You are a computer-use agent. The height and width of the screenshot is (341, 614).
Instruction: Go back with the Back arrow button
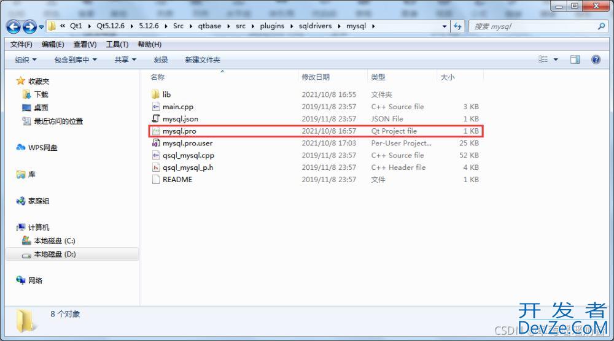pos(14,26)
